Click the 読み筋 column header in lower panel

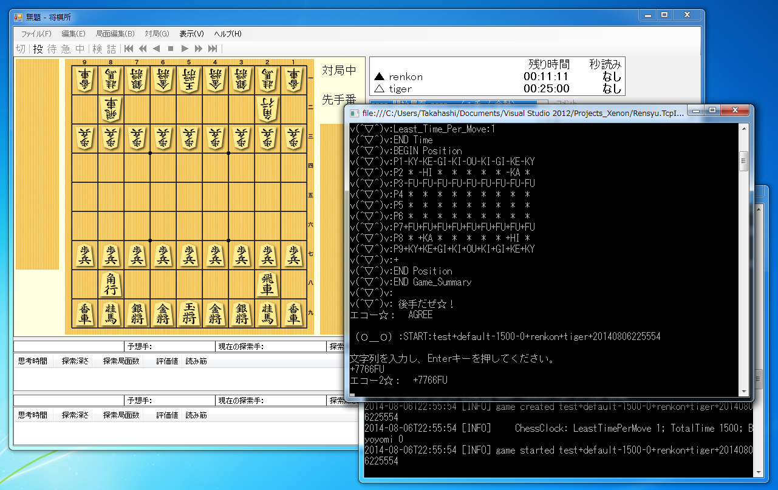[x=196, y=415]
